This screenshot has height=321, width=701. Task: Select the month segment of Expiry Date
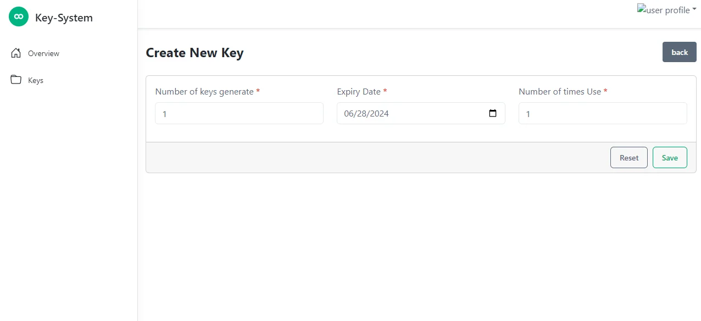point(349,114)
